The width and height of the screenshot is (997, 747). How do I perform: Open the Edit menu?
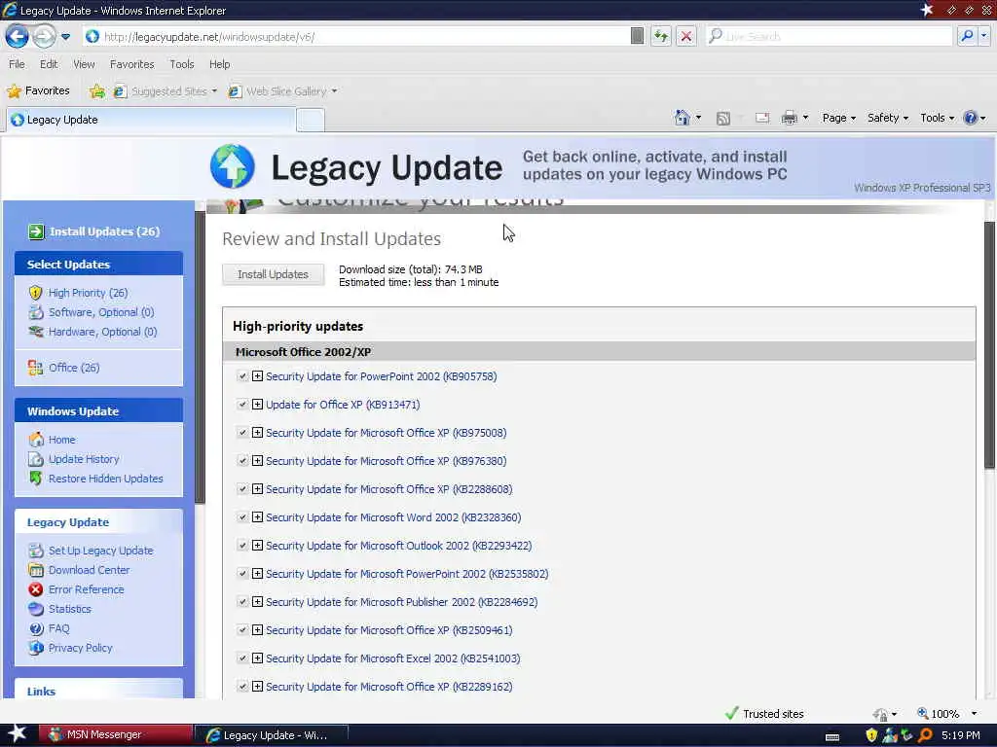tap(49, 64)
